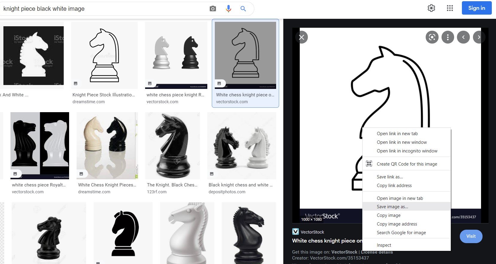
Task: Choose Save link as...
Action: tap(407, 177)
